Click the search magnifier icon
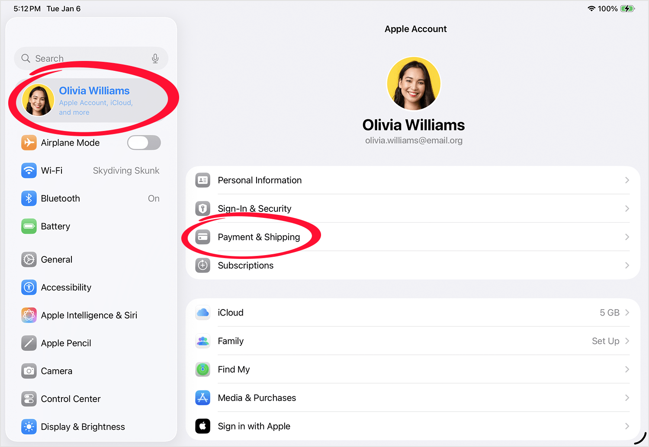The height and width of the screenshot is (447, 649). (26, 58)
